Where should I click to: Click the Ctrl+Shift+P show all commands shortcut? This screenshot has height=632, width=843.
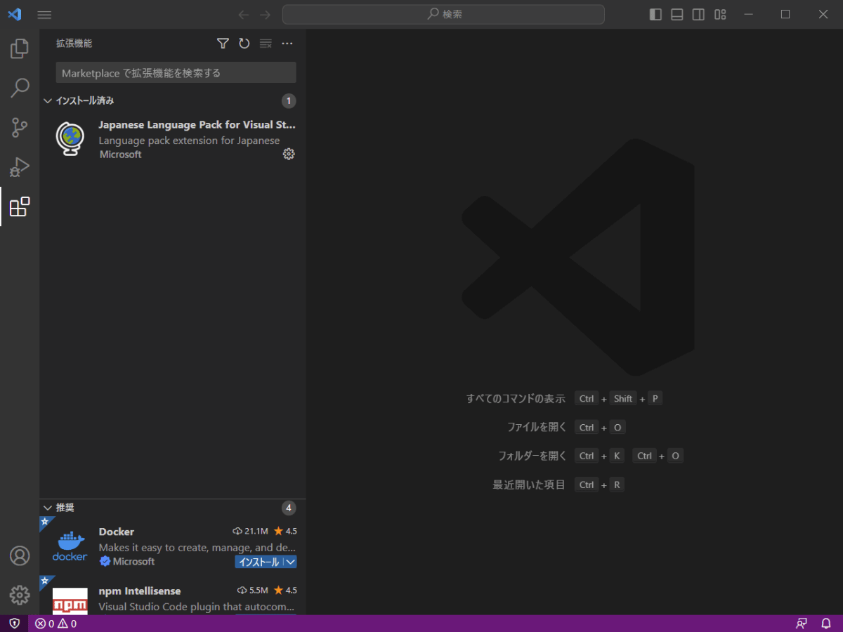[618, 398]
